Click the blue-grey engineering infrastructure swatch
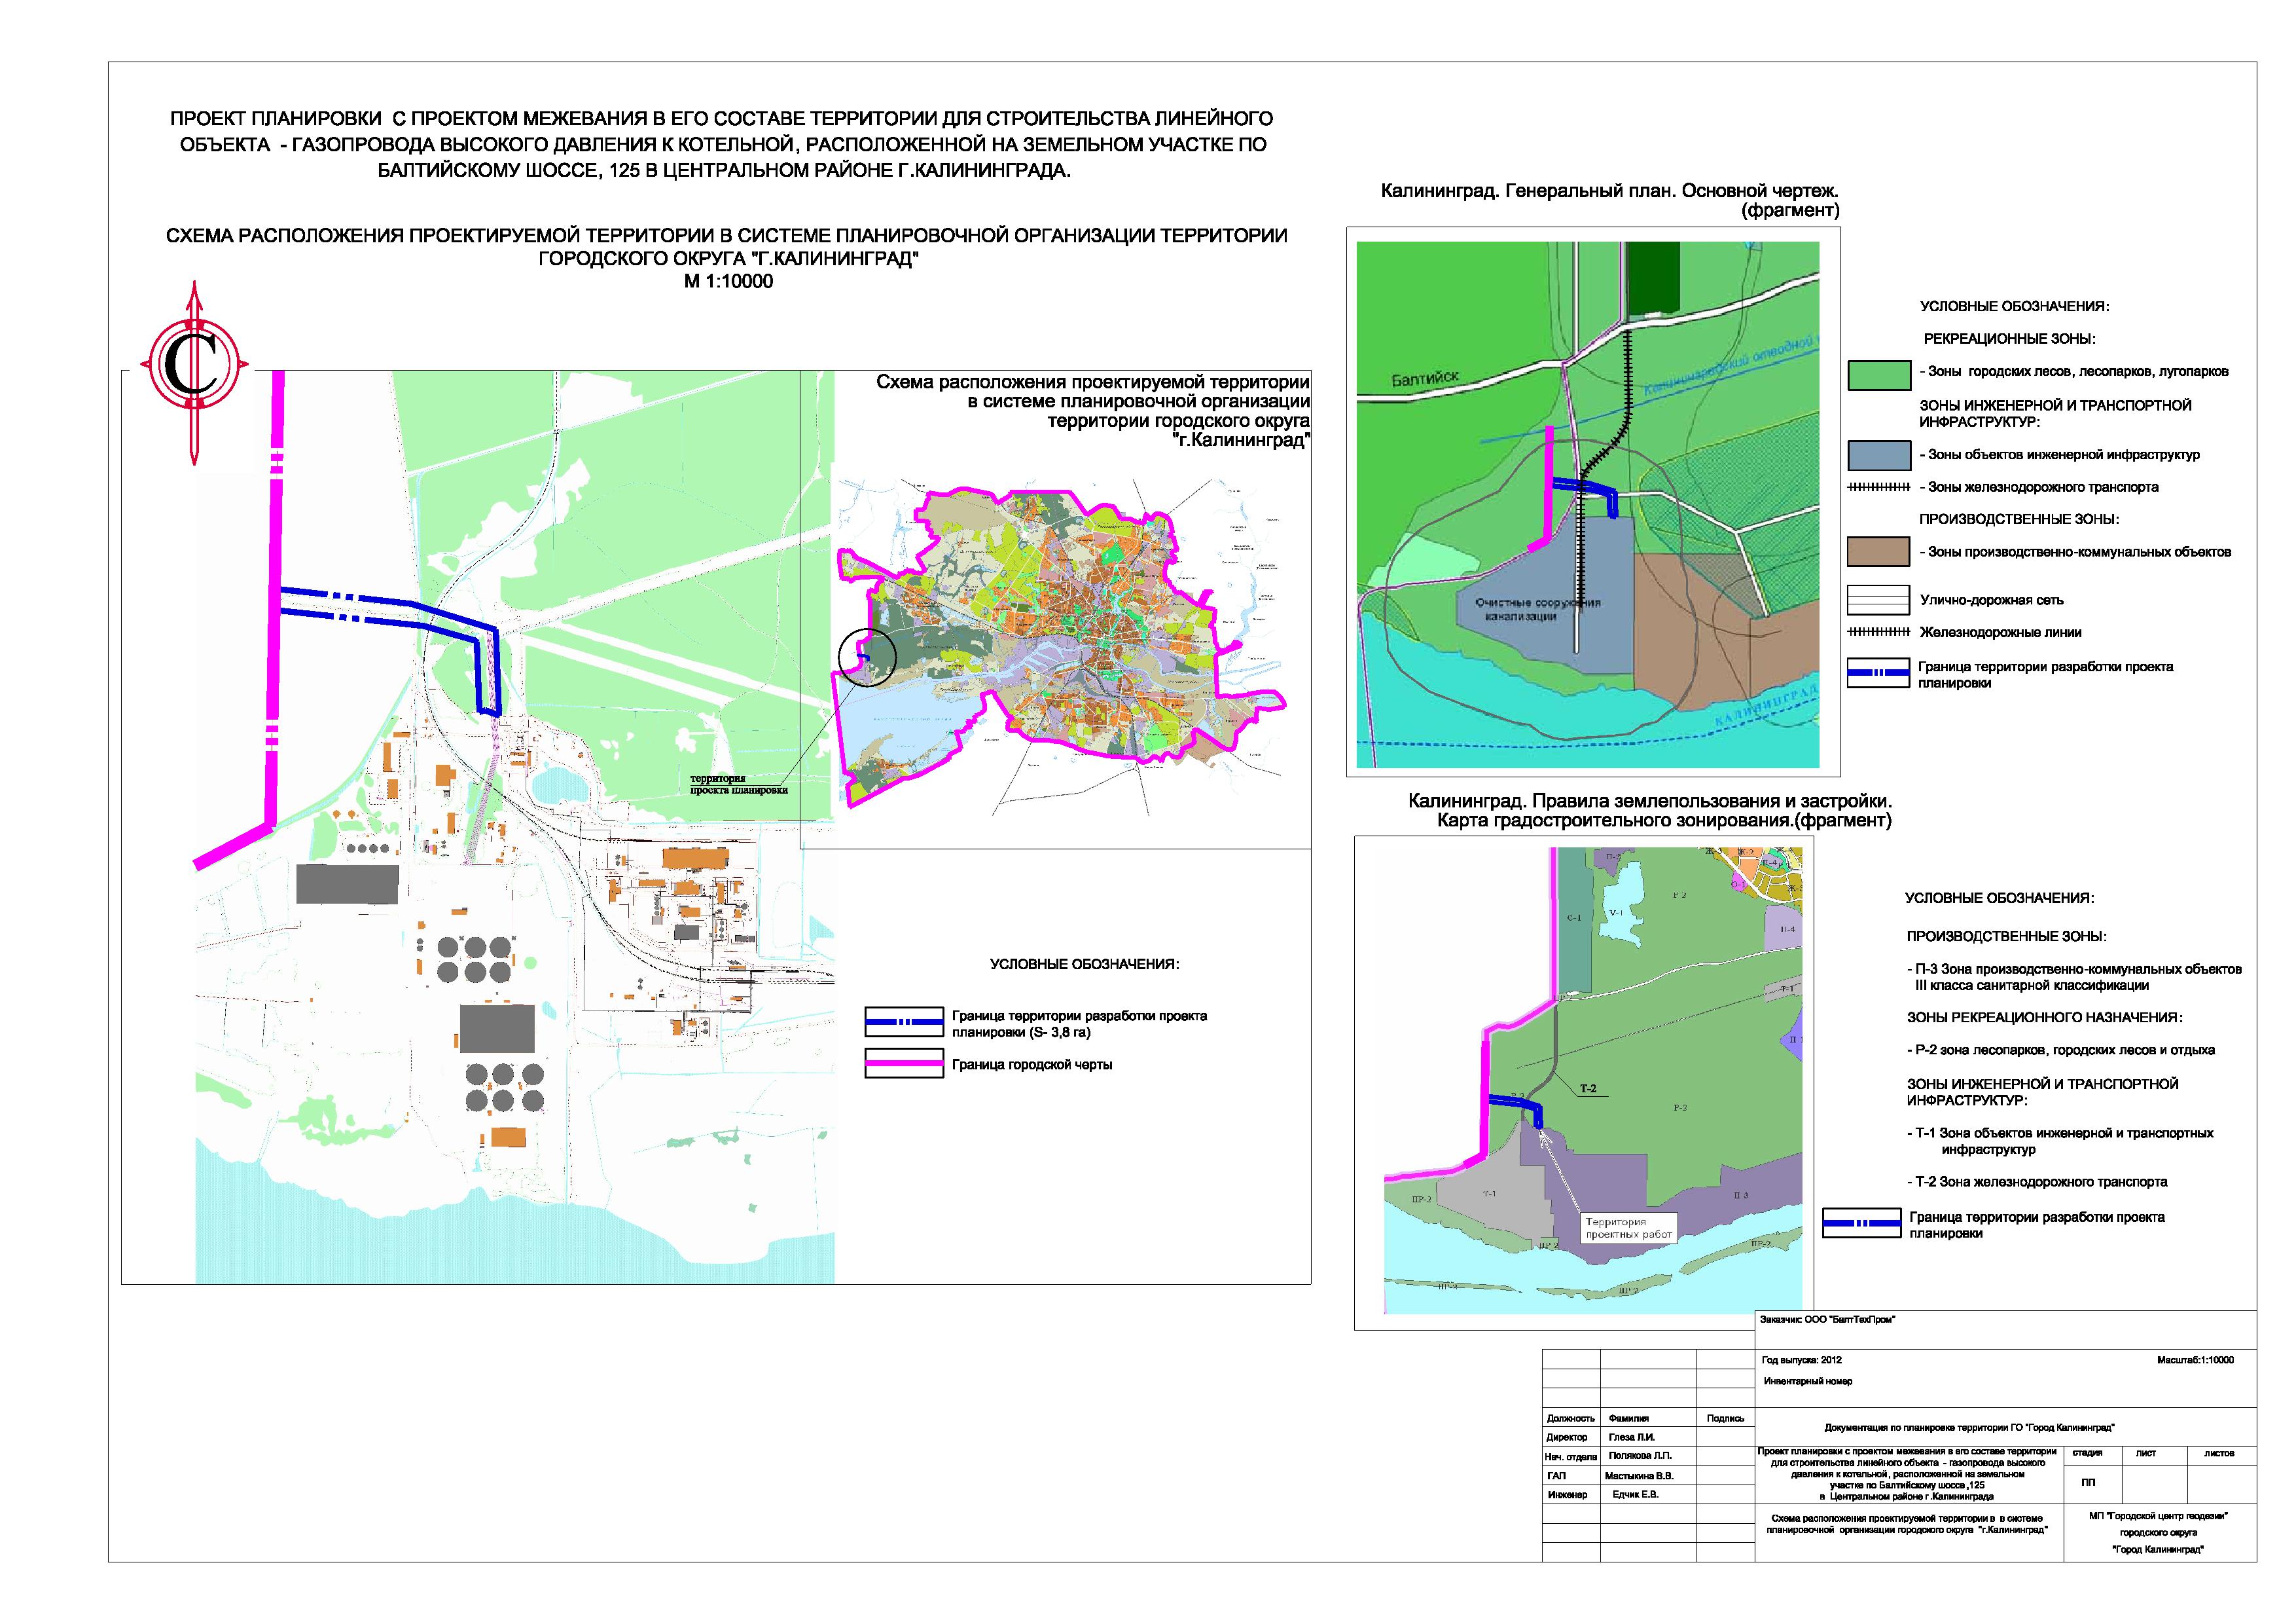Viewport: 2296px width, 1624px height. click(x=1878, y=454)
